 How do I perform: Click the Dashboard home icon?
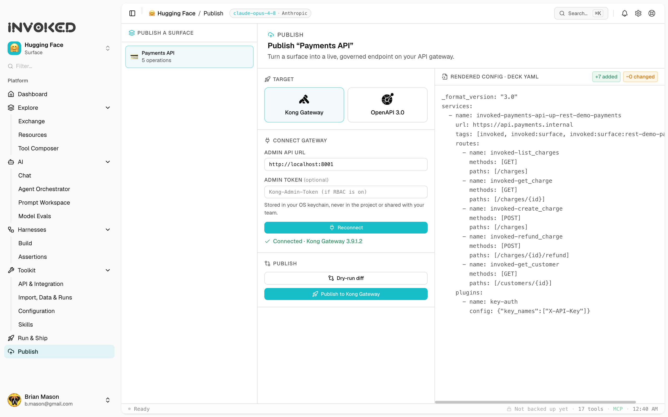tap(11, 94)
